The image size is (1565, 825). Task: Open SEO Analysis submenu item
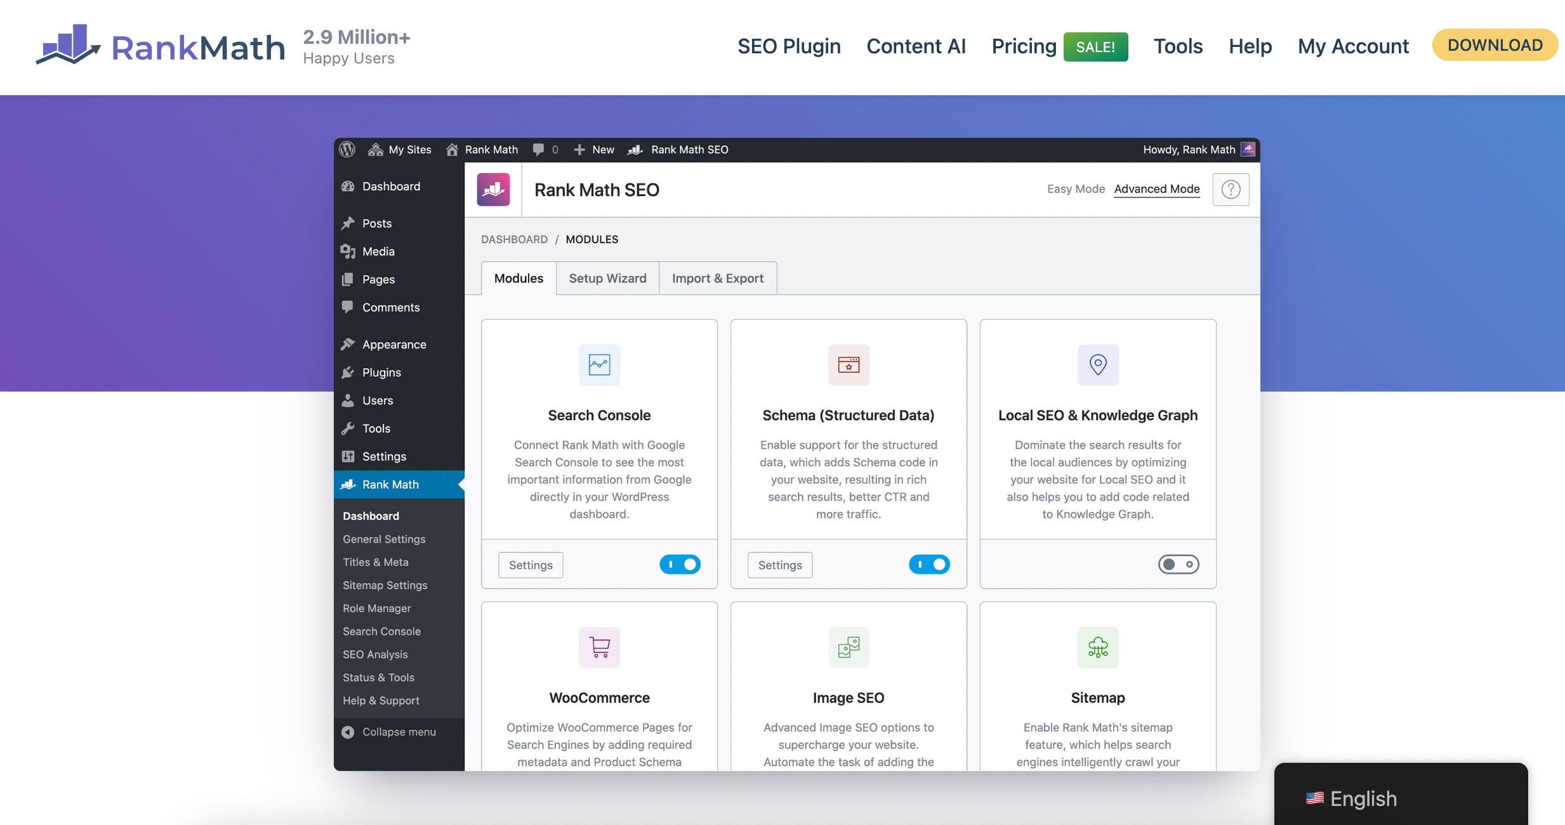click(375, 654)
